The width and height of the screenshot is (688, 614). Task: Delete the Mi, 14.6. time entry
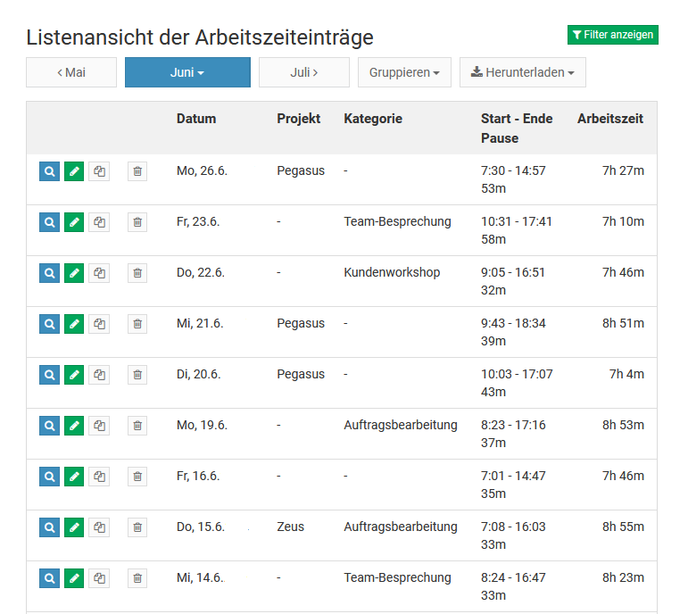point(137,578)
